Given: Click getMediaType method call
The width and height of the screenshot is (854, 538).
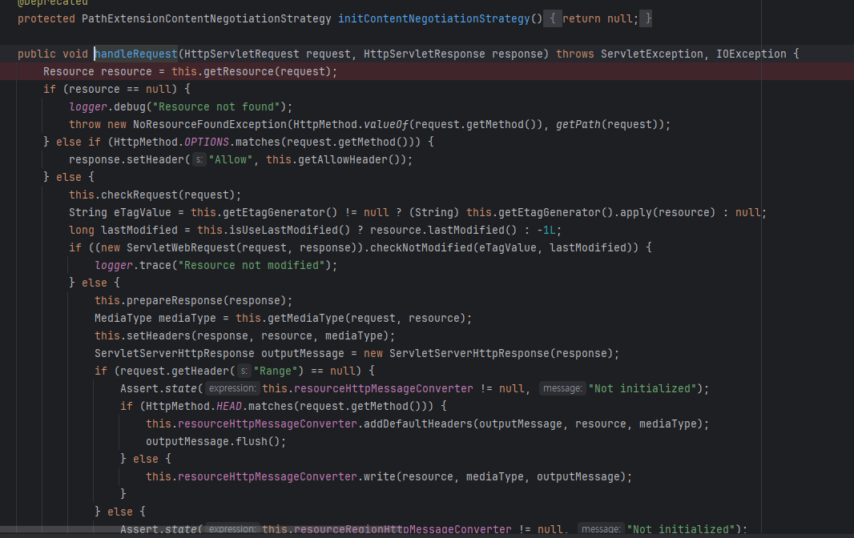Looking at the screenshot, I should (x=305, y=318).
